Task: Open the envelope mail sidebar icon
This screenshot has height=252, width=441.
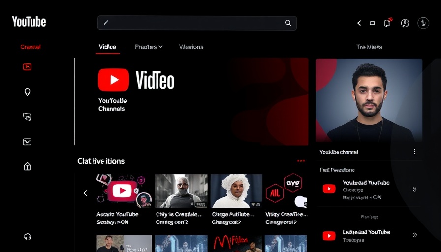Action: tap(27, 142)
